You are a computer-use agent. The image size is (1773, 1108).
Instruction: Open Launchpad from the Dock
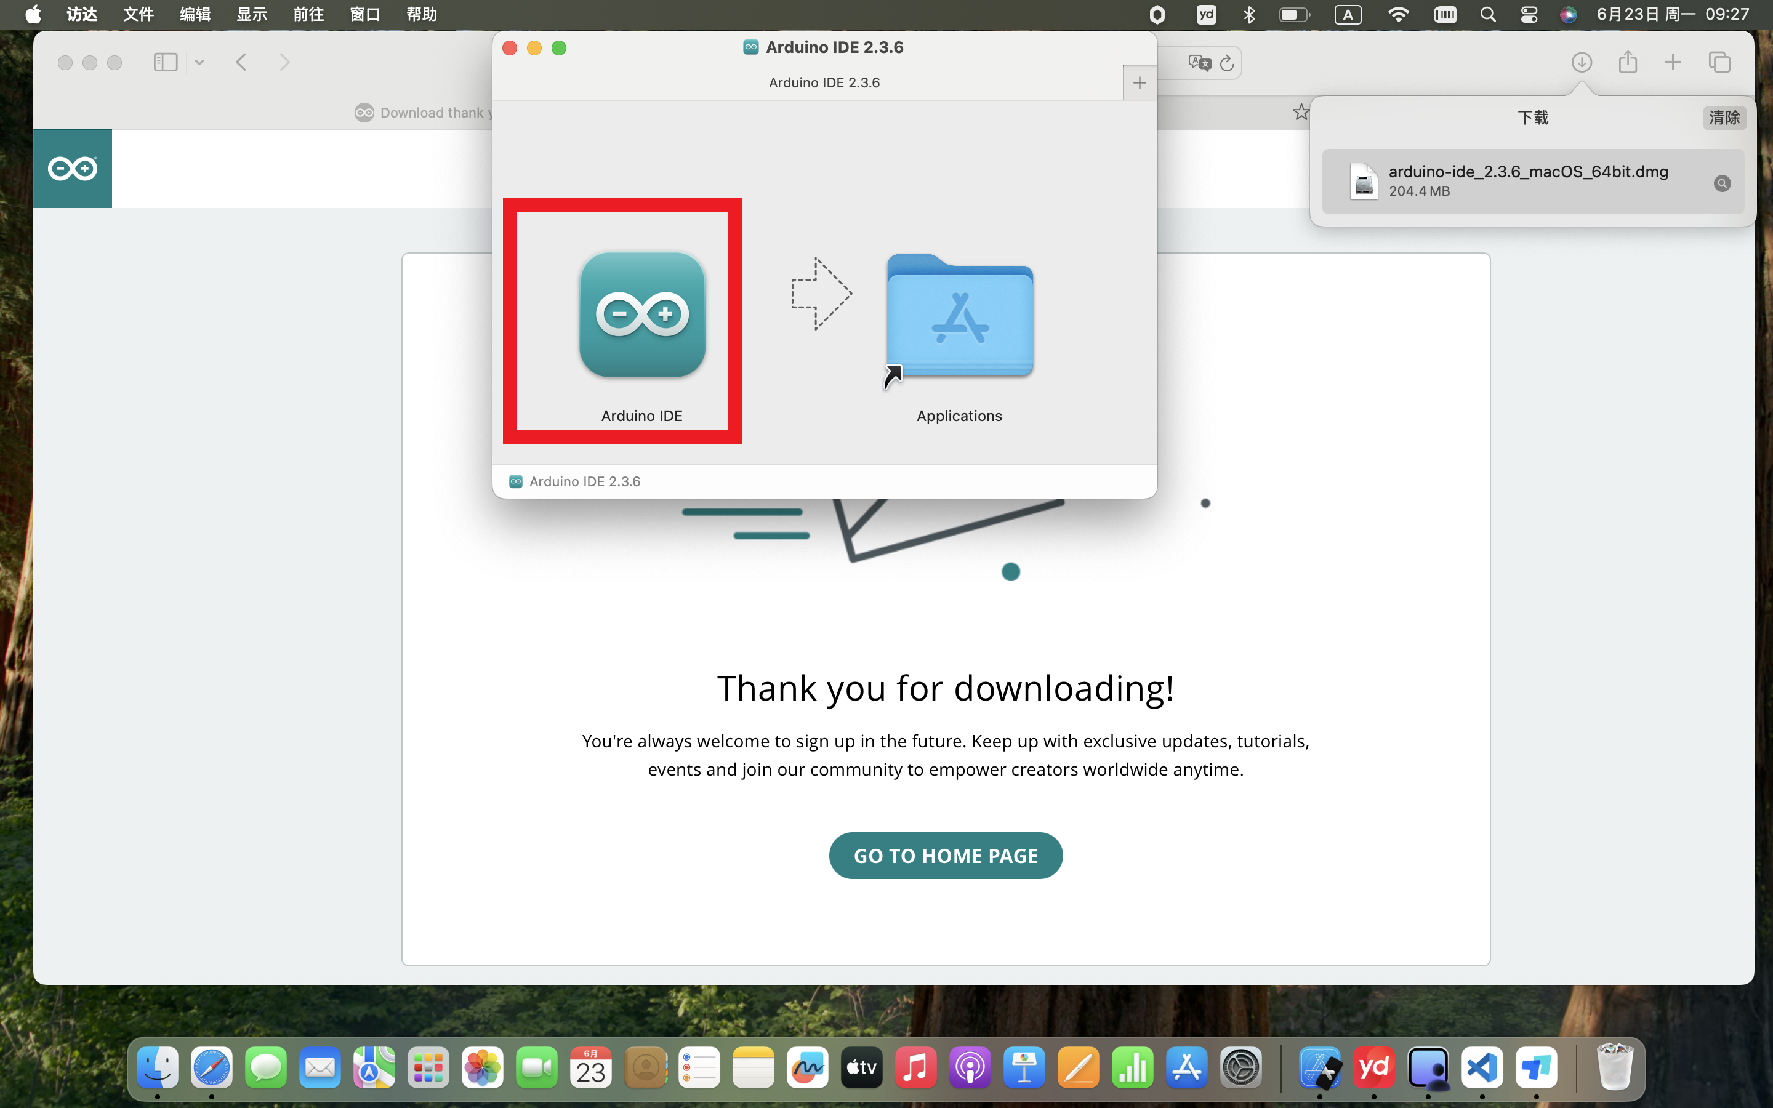[x=428, y=1068]
